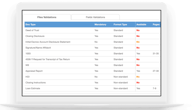This screenshot has width=193, height=110.
Task: Click Non-standard format for HOI
Action: 121,77
